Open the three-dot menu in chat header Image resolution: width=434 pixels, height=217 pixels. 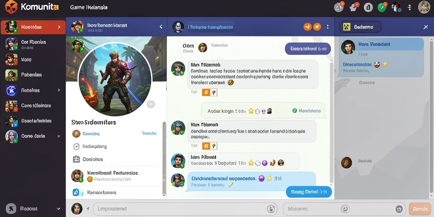tap(328, 27)
